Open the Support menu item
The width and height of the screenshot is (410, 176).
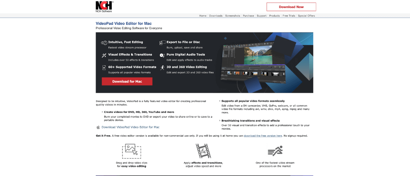(x=261, y=16)
